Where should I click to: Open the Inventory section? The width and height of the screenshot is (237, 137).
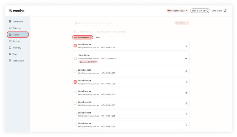click(x=15, y=48)
